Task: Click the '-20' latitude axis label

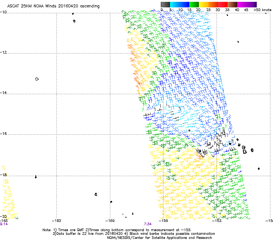Action: click(x=3, y=216)
